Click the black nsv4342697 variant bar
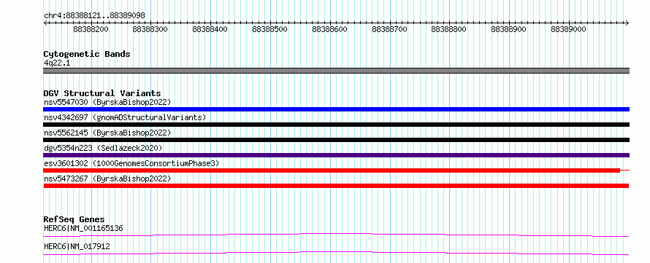The image size is (650, 263). click(x=336, y=125)
